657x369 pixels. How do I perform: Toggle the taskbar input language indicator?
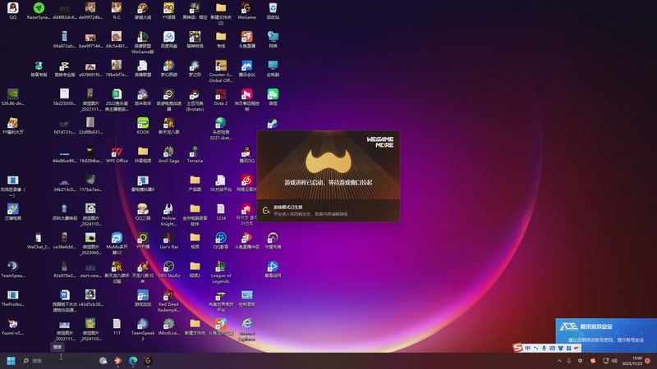[x=580, y=361]
